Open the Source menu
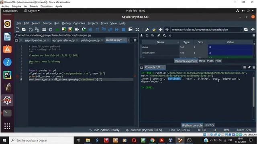 click(47, 23)
